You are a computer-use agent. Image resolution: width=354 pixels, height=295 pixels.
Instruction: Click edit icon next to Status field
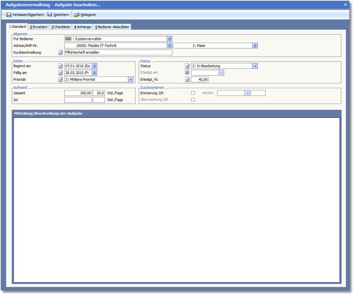click(x=187, y=66)
